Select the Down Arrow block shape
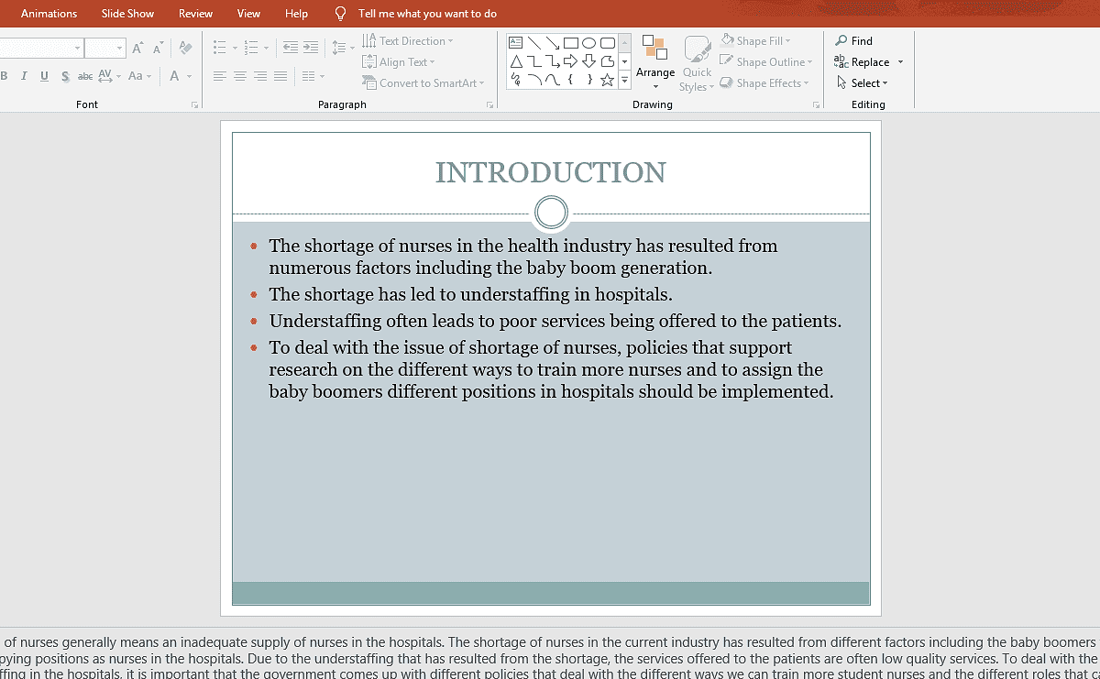 pos(588,61)
